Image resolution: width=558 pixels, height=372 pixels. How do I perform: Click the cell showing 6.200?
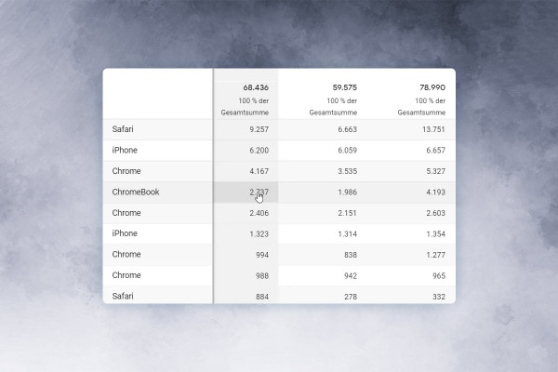[x=259, y=151]
